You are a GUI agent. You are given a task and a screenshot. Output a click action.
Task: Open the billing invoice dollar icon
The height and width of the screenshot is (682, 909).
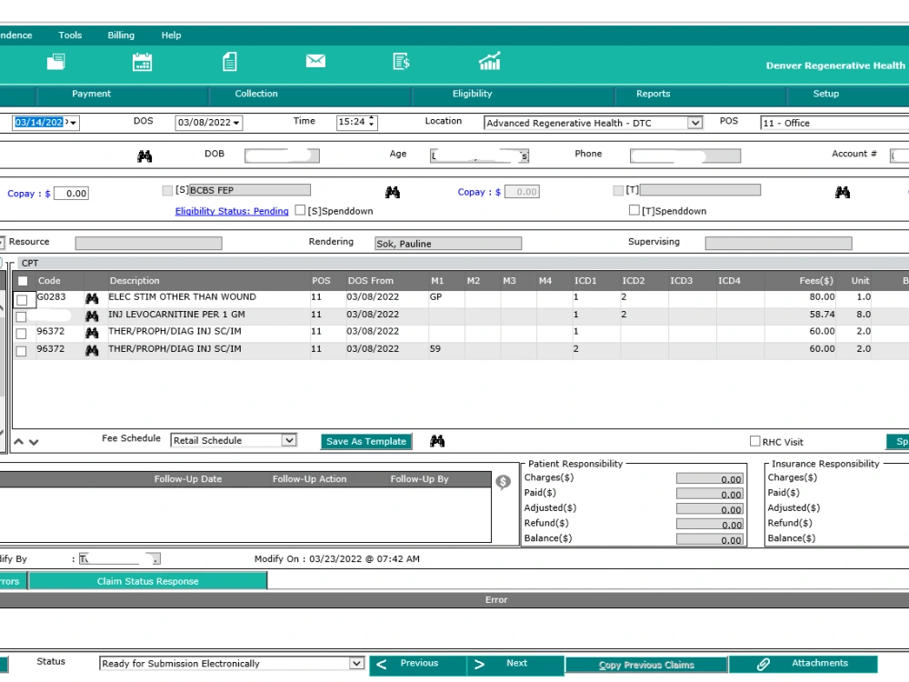(x=401, y=61)
